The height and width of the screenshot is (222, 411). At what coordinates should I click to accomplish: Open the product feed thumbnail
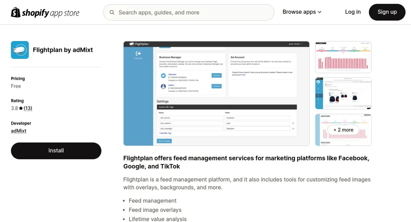(343, 93)
